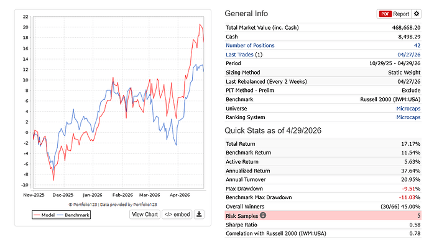Select the Max Drawdown -9.51% value

(411, 189)
